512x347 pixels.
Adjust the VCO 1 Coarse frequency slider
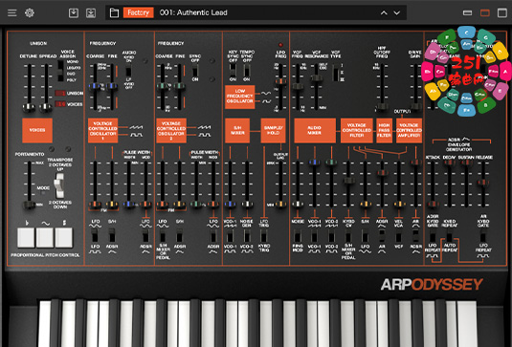click(95, 86)
